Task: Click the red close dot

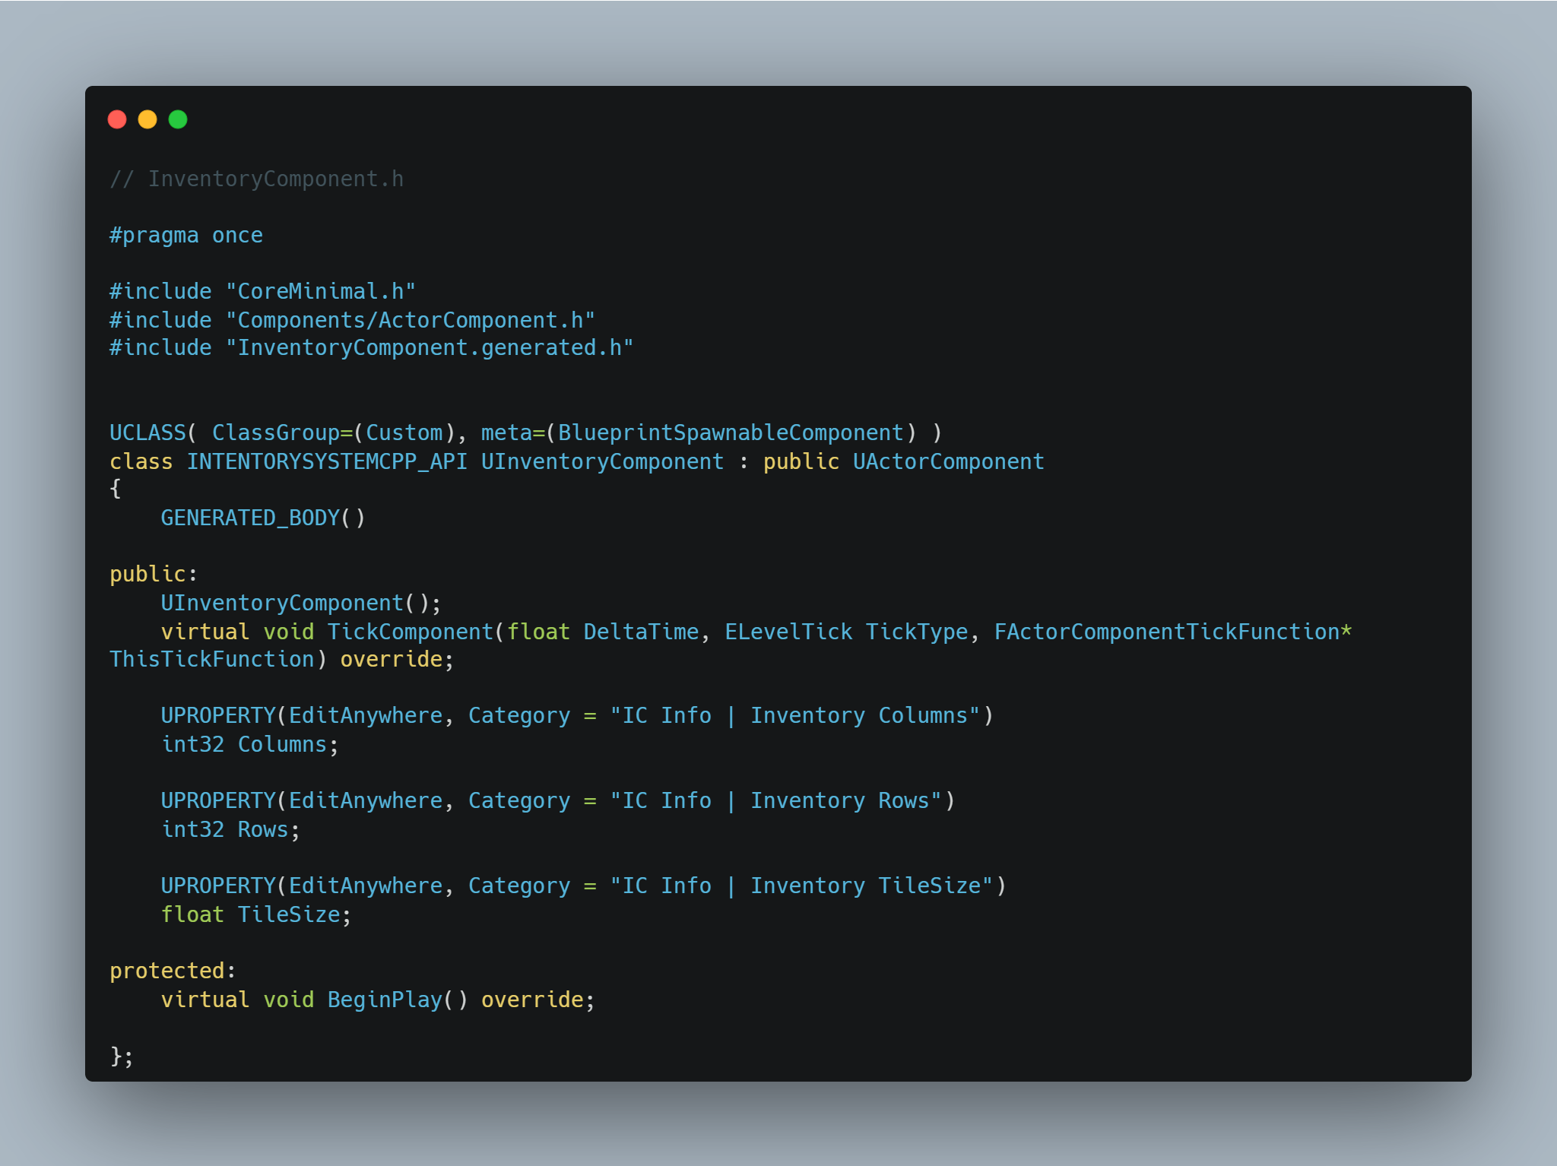Action: pos(117,119)
